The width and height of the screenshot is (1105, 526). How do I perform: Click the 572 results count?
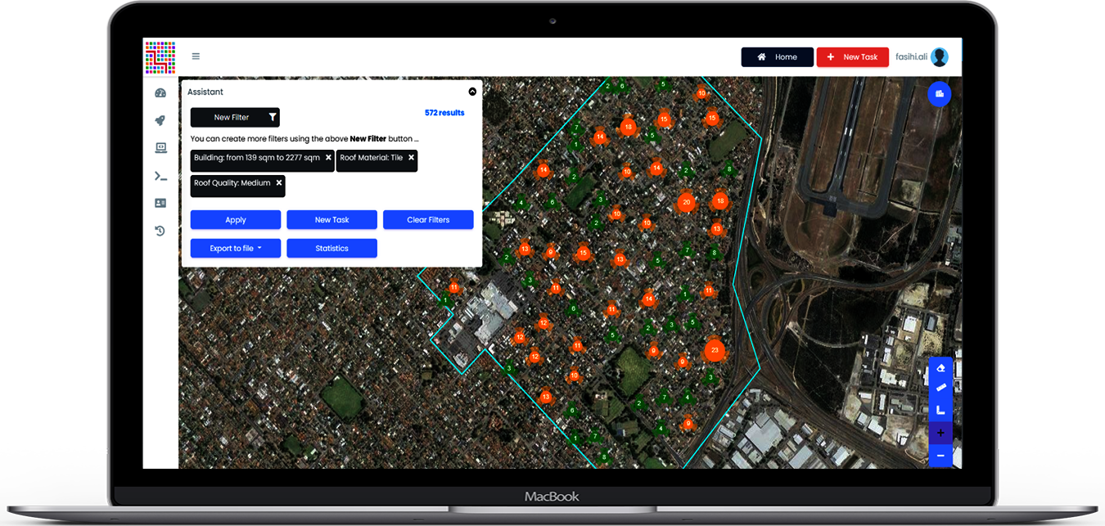444,113
